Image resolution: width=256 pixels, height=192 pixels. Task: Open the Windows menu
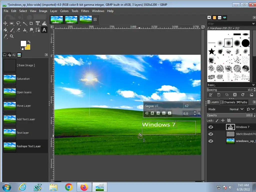coord(98,11)
